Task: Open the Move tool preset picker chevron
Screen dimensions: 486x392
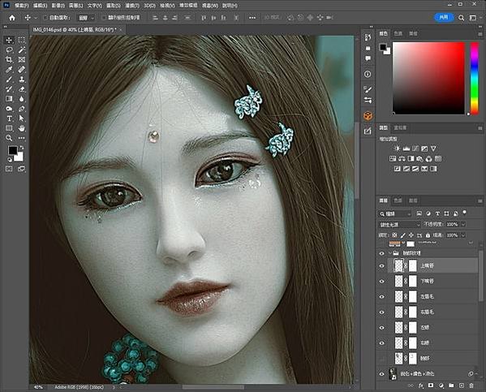Action: tap(36, 18)
